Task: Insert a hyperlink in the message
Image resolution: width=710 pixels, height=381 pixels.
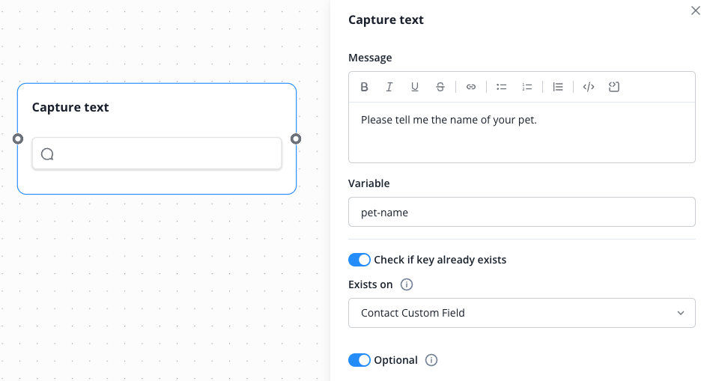Action: (471, 87)
